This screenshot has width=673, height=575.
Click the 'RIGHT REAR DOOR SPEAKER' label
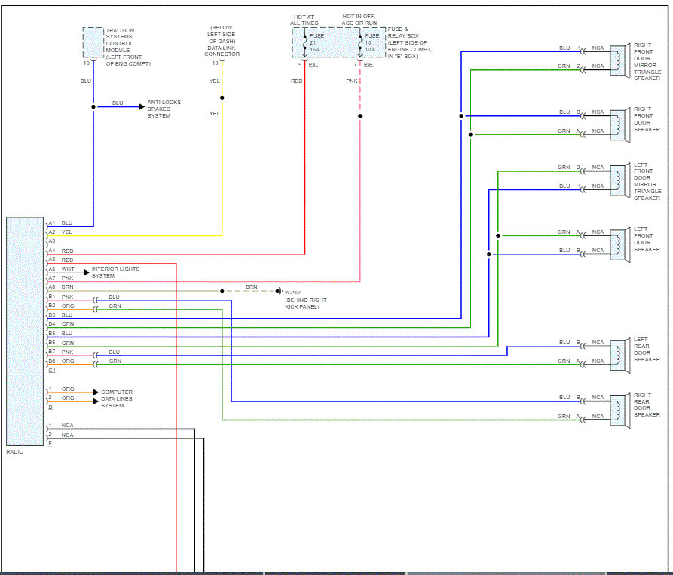647,404
